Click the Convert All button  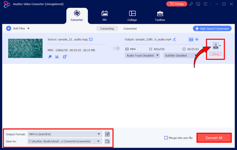click(214, 138)
